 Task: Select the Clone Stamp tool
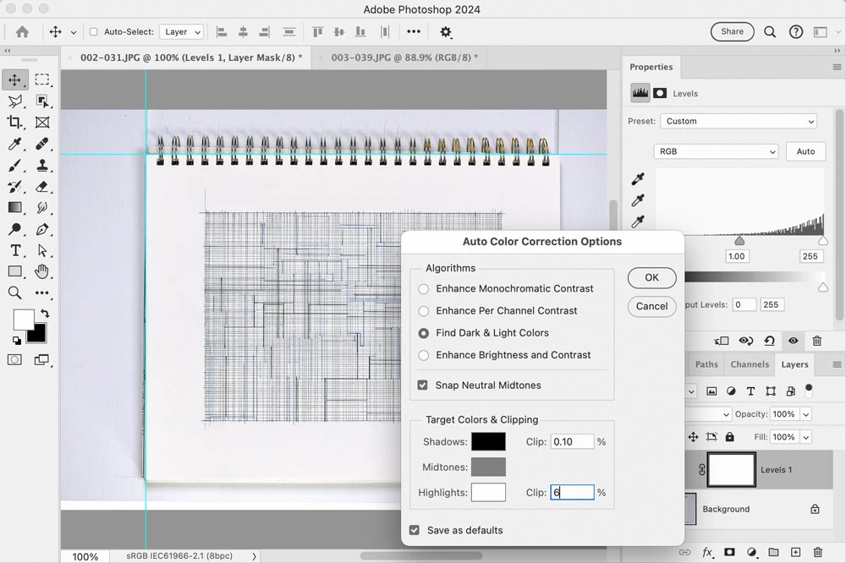[x=42, y=165]
